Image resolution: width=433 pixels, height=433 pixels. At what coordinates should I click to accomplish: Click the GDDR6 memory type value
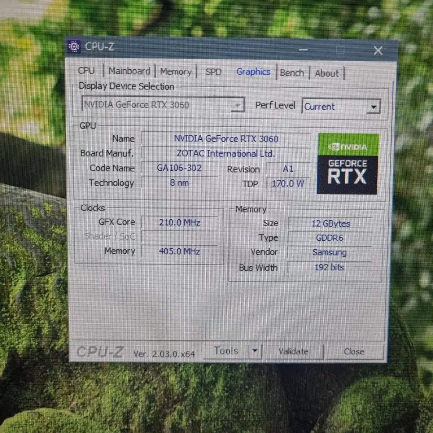coord(330,238)
